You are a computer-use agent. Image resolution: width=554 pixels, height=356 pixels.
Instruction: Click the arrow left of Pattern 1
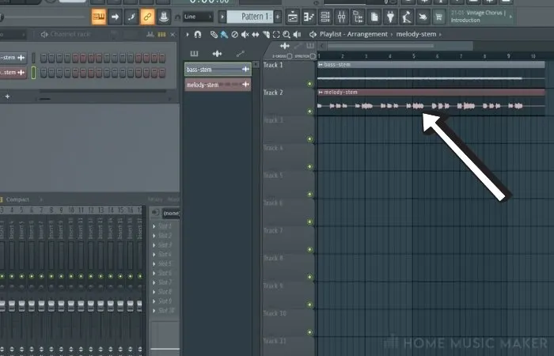point(222,17)
